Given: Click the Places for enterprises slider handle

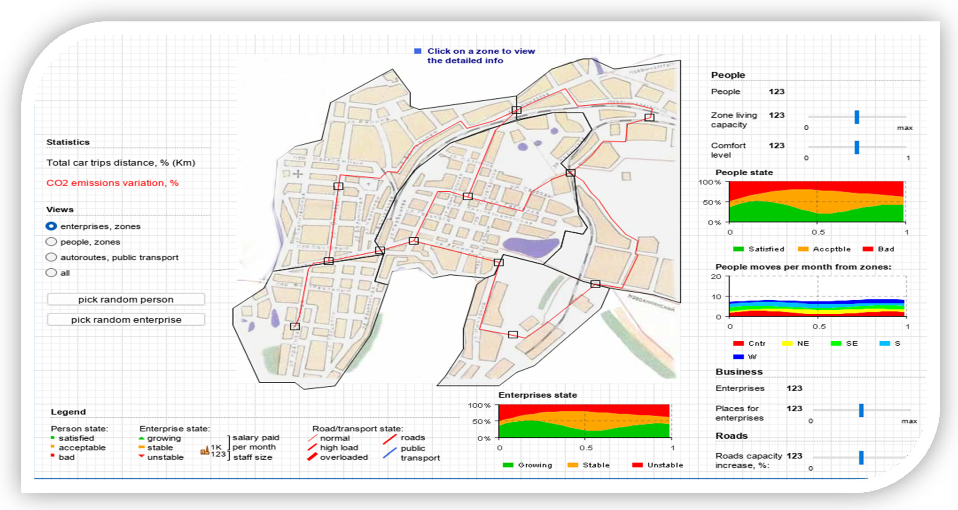Looking at the screenshot, I should 861,410.
